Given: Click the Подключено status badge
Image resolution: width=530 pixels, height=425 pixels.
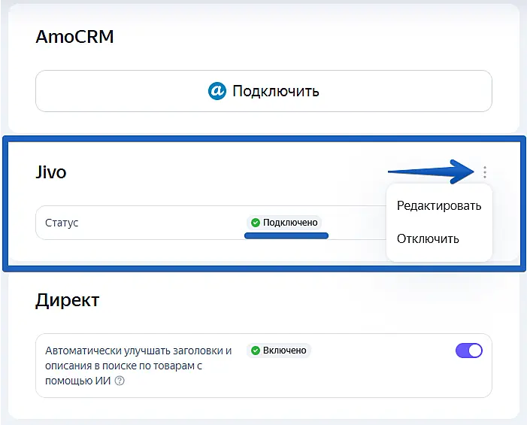Looking at the screenshot, I should (x=284, y=223).
